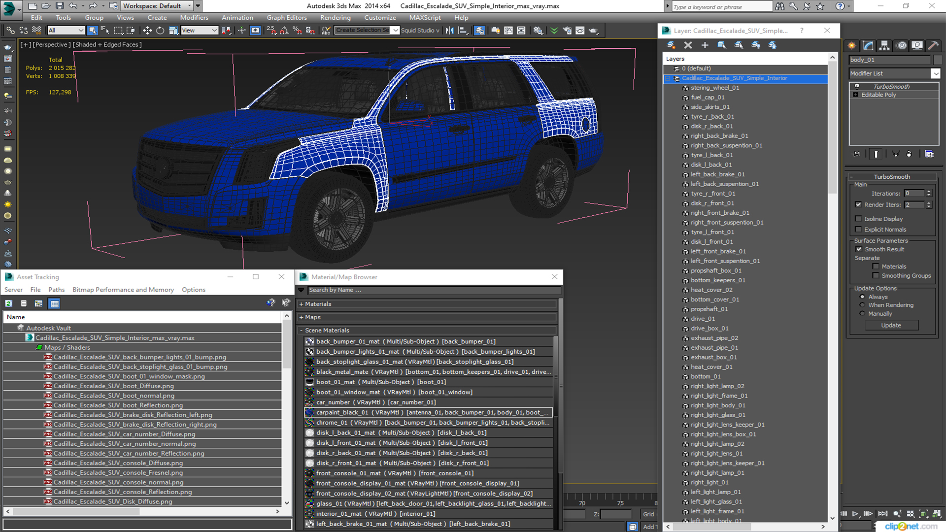Click Select Highlighted Objects and Layers icon
Viewport: 946px width, 532px height.
pos(721,45)
